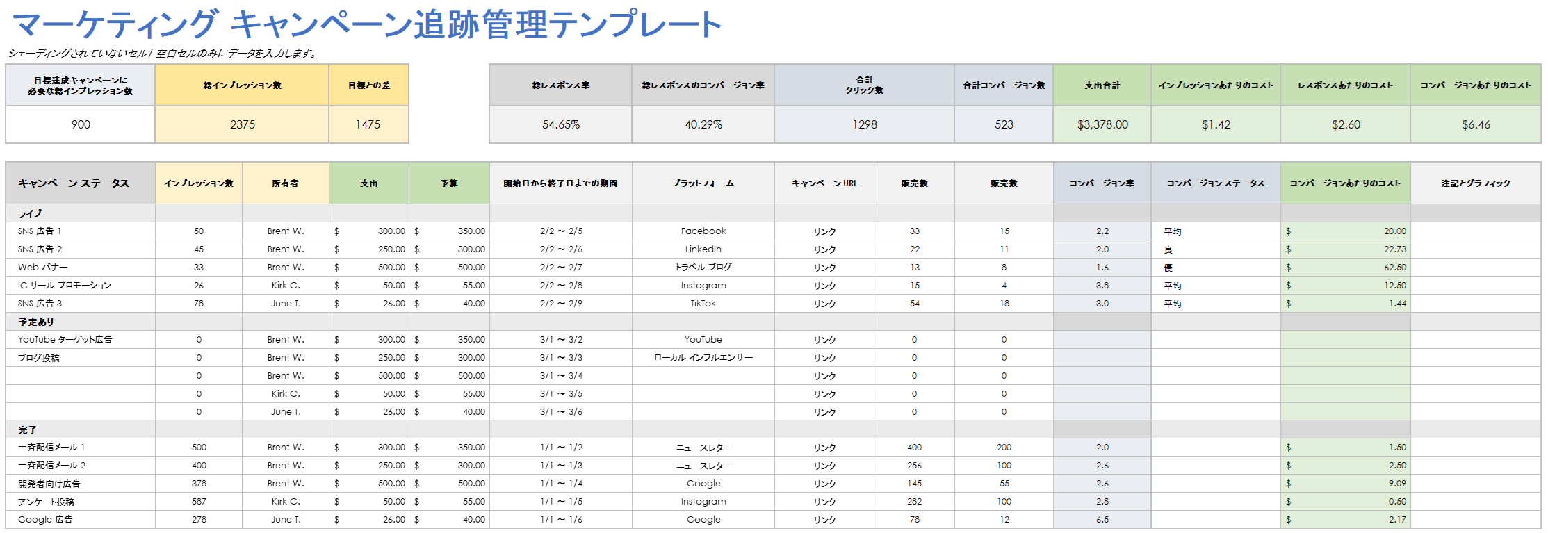Viewport: 1548px width, 533px height.
Task: Select the 62.50 cost per conversion cell
Action: [1346, 268]
